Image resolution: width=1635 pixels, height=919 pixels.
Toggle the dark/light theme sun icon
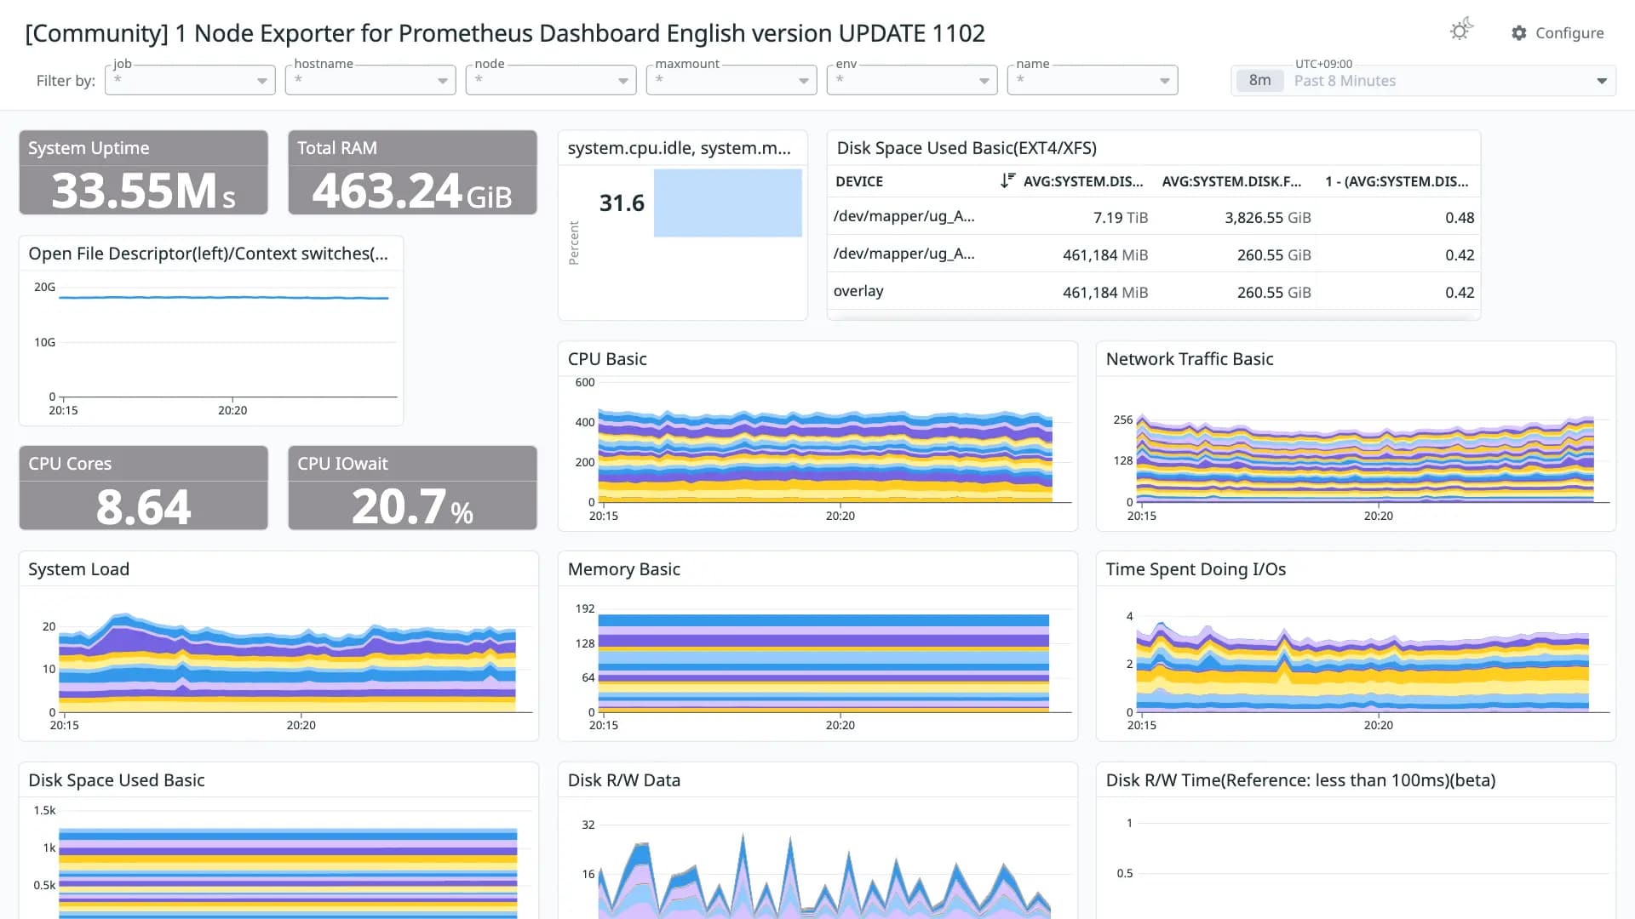tap(1461, 31)
